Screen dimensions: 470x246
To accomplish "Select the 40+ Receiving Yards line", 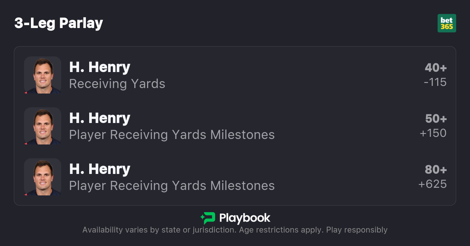I will [435, 68].
